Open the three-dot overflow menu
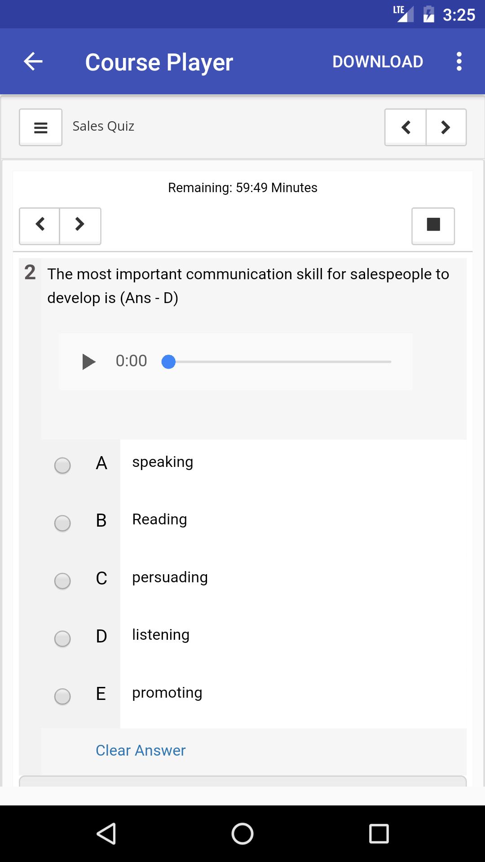This screenshot has width=485, height=862. coord(459,62)
